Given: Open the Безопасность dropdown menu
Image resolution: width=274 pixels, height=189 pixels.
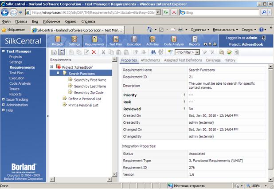Looking at the screenshot, I should (x=225, y=30).
